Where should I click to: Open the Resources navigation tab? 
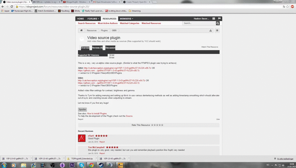click(110, 19)
